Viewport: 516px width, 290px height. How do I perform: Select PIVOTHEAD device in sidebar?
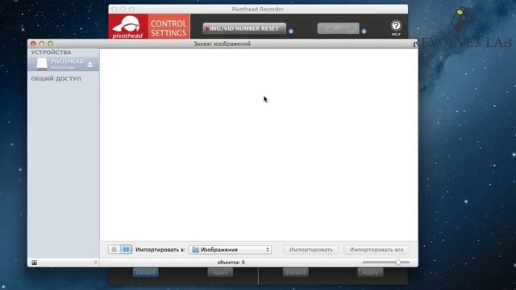pyautogui.click(x=63, y=64)
